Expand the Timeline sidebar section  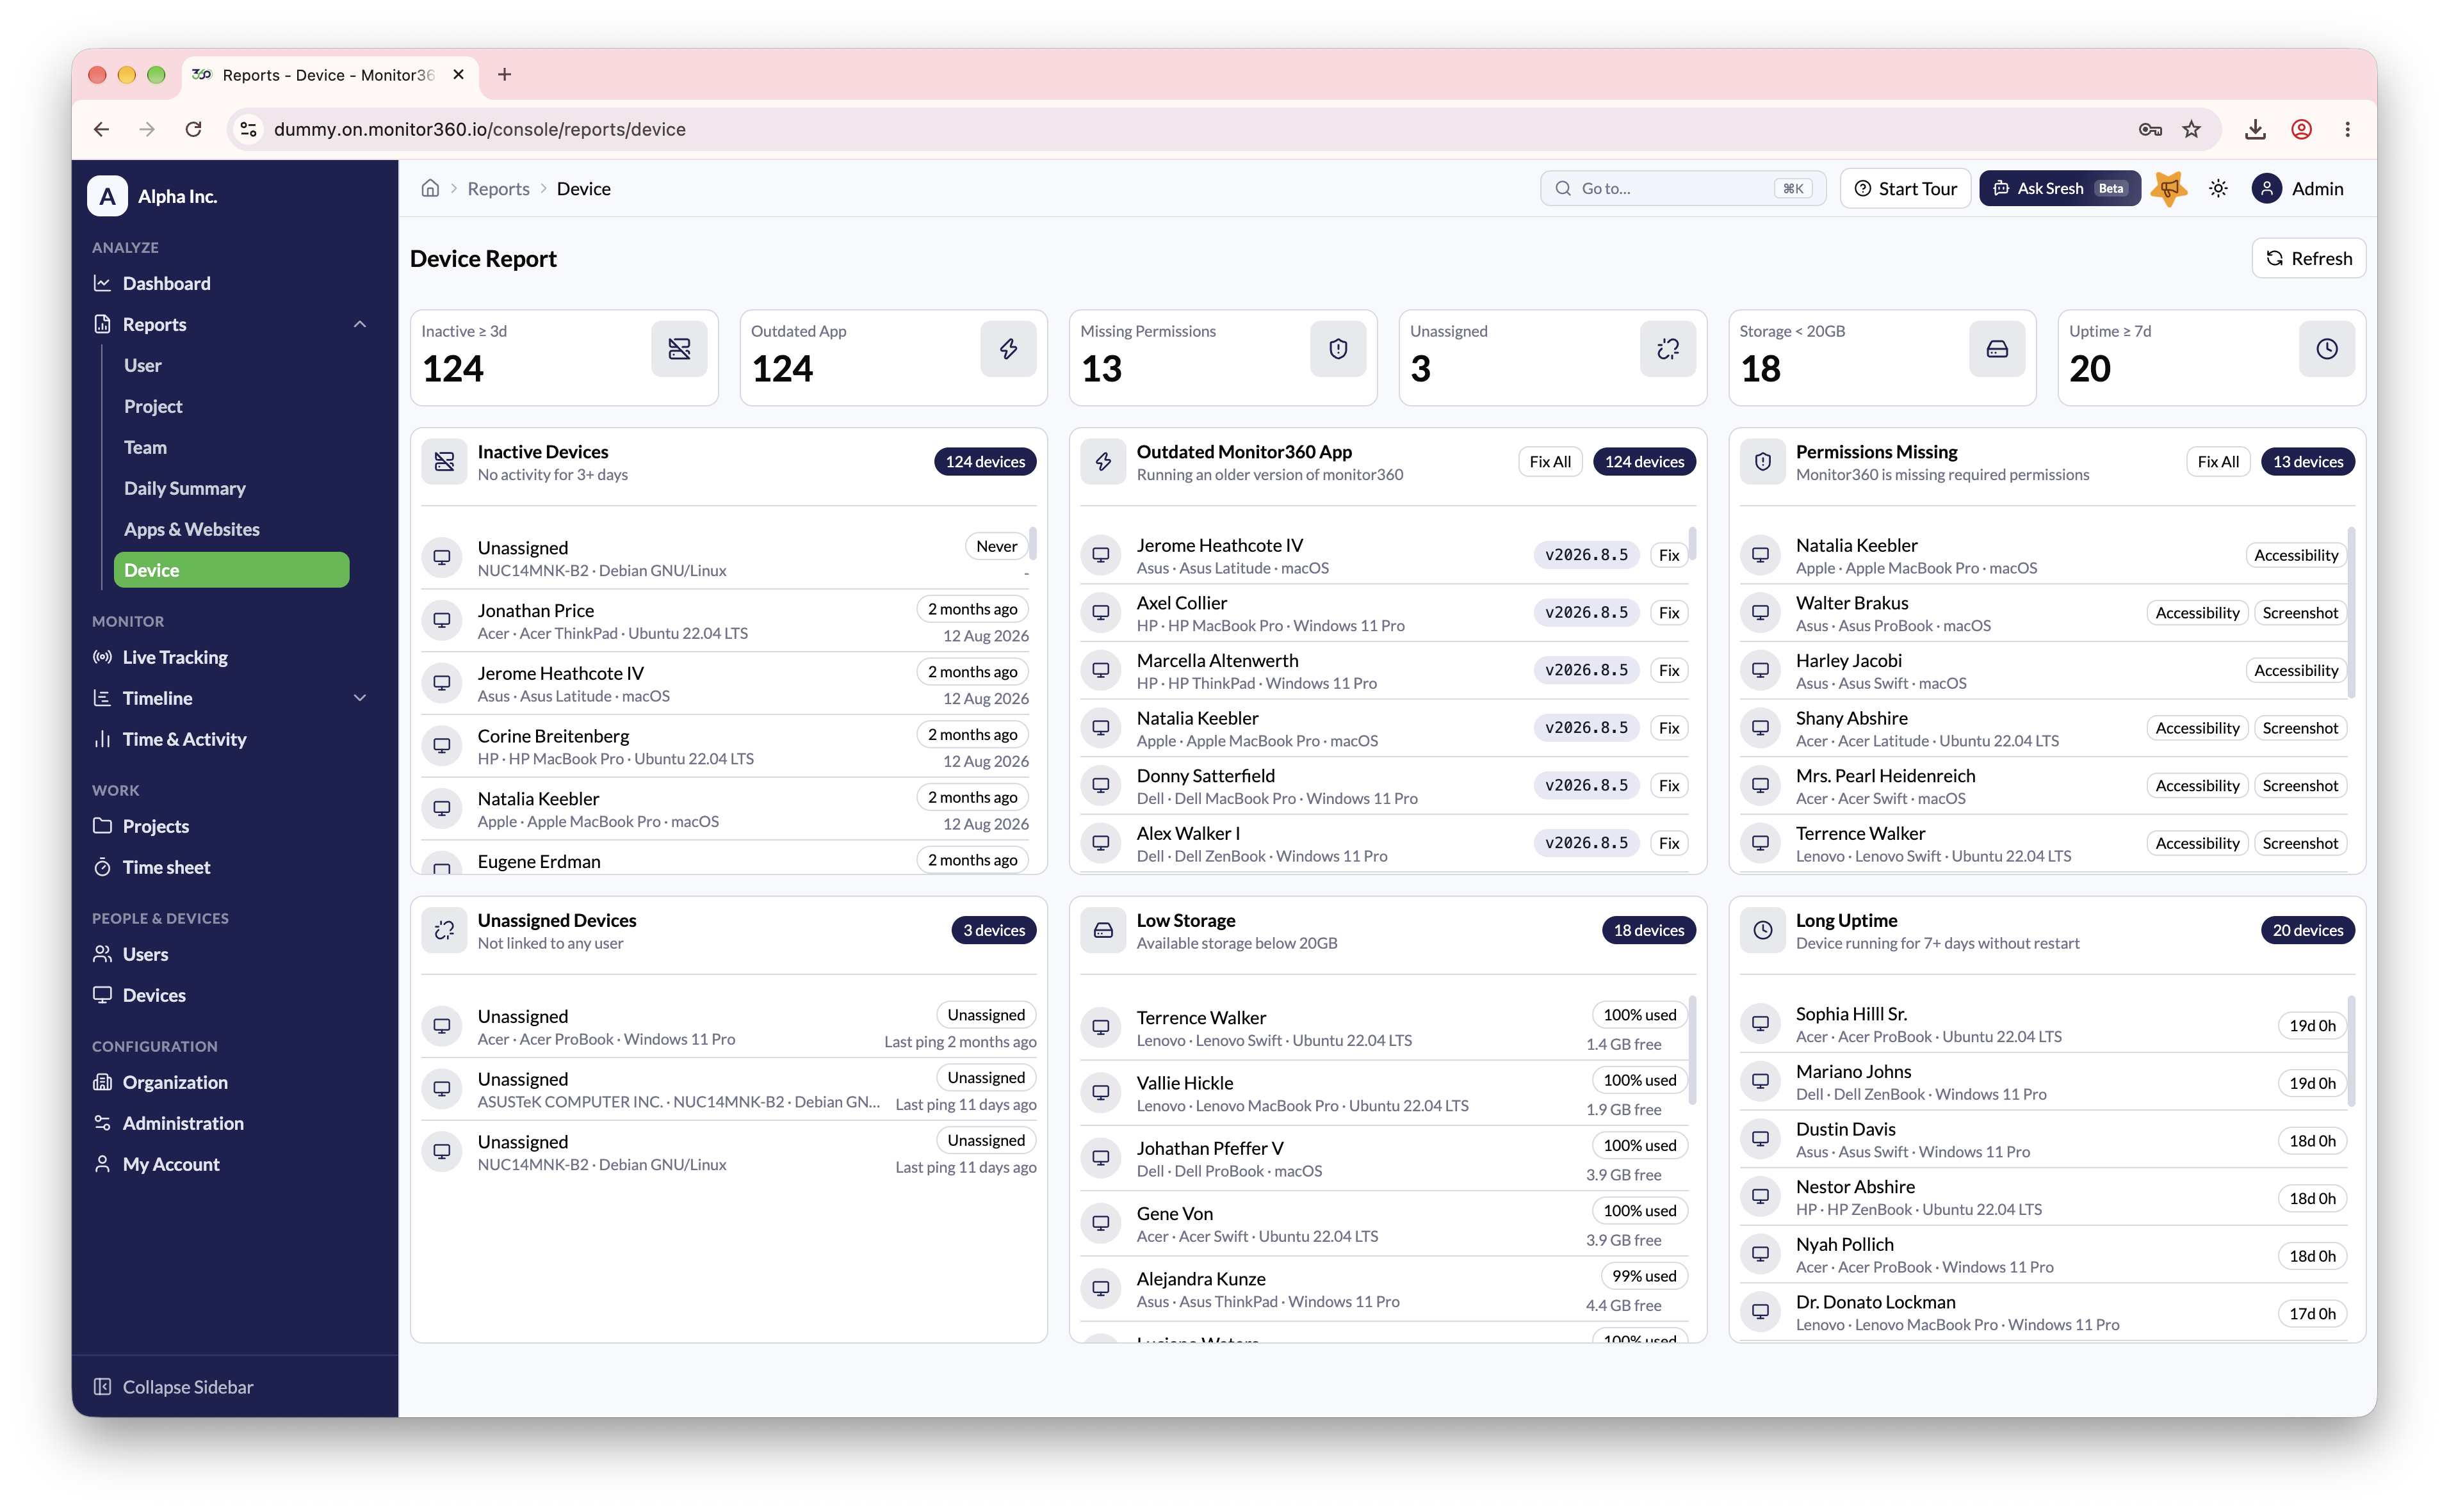pos(360,697)
